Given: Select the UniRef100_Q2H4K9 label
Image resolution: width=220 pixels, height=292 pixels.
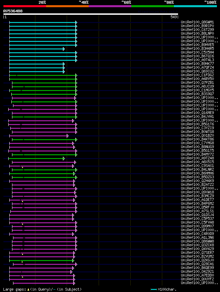Looking at the screenshot, I should pos(197,181).
